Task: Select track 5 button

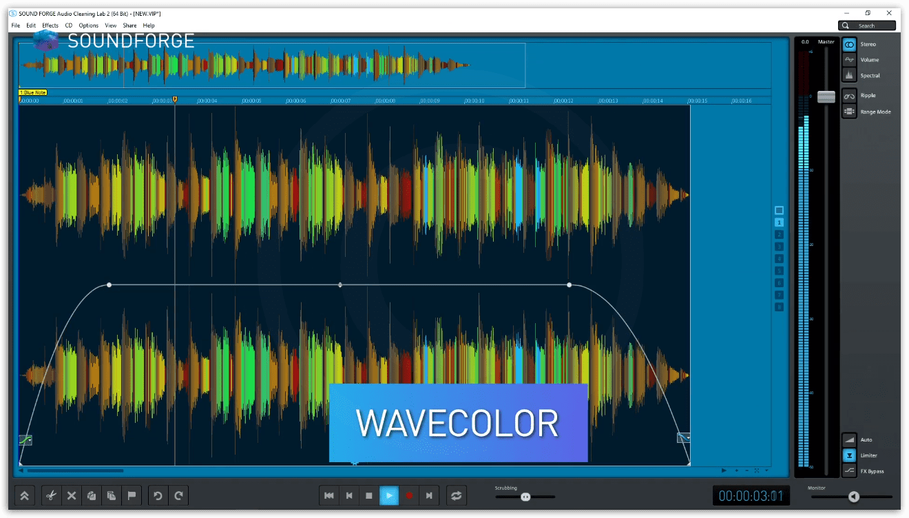Action: 779,271
